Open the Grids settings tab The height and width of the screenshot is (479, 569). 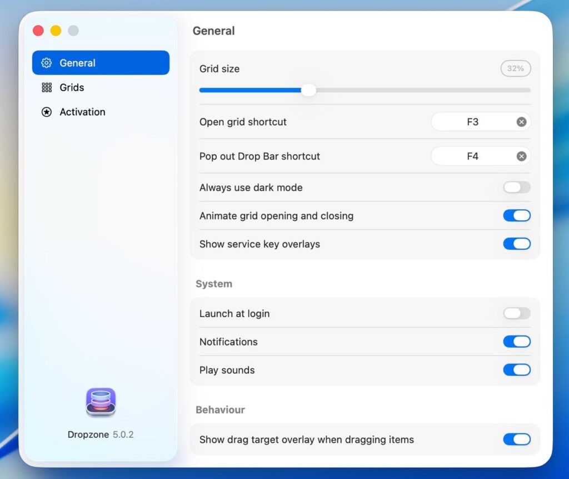72,87
